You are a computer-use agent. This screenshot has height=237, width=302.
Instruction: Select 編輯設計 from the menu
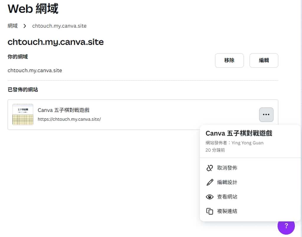(250, 182)
